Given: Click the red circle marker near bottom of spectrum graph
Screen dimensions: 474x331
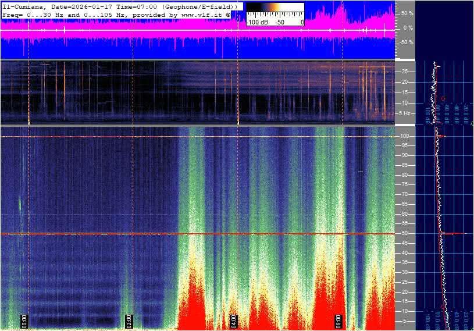Looking at the screenshot, I should point(443,306).
